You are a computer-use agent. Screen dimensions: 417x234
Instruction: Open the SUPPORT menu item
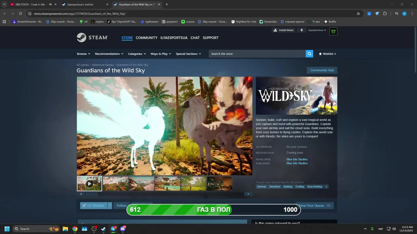pyautogui.click(x=210, y=38)
